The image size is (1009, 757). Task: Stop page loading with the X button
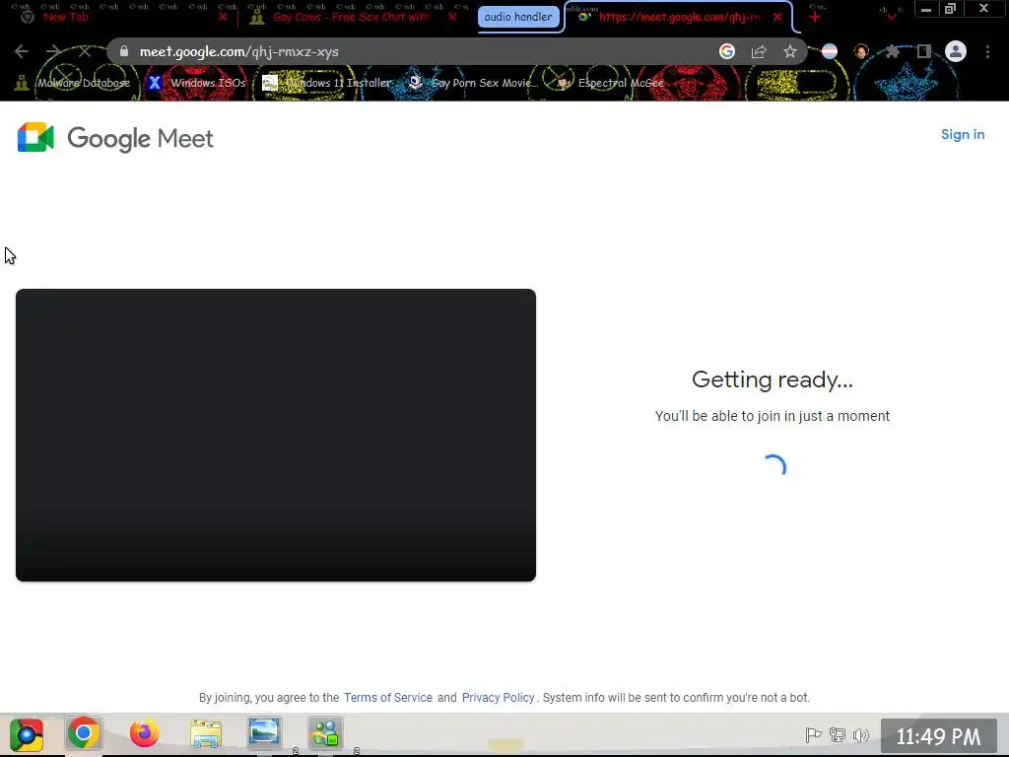[x=85, y=51]
